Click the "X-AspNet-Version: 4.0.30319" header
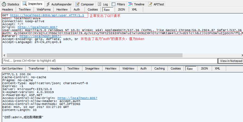 click(x=28, y=92)
